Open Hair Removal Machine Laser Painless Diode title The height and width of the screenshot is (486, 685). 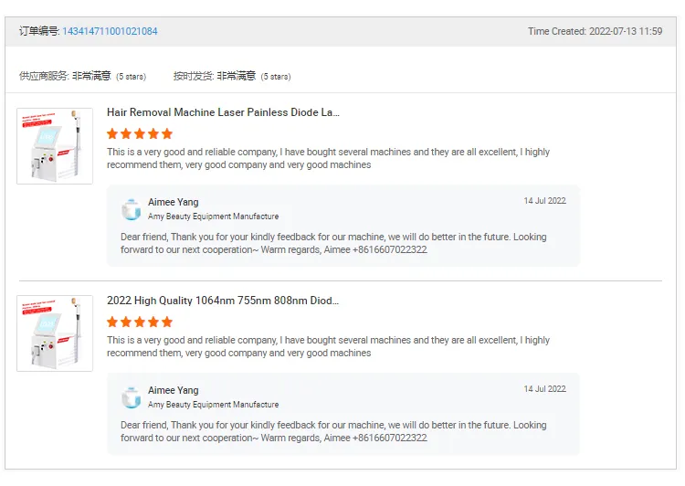[x=223, y=112]
